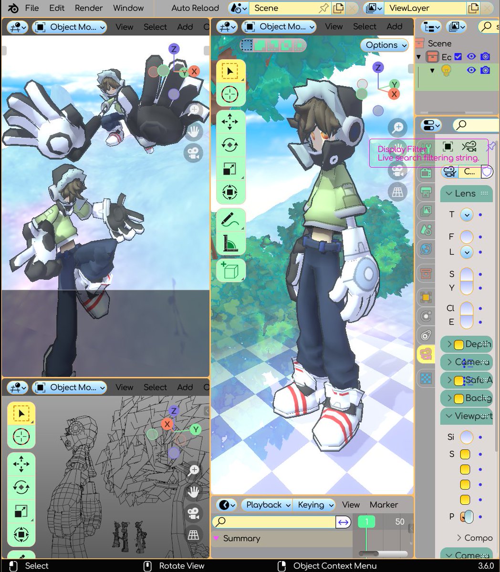Screen dimensions: 500x572
Task: Open View menu in timeline
Action: pyautogui.click(x=351, y=505)
